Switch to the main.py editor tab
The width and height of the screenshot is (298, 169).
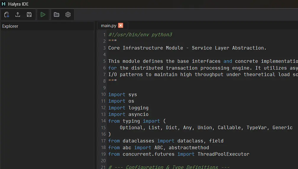[x=108, y=26]
